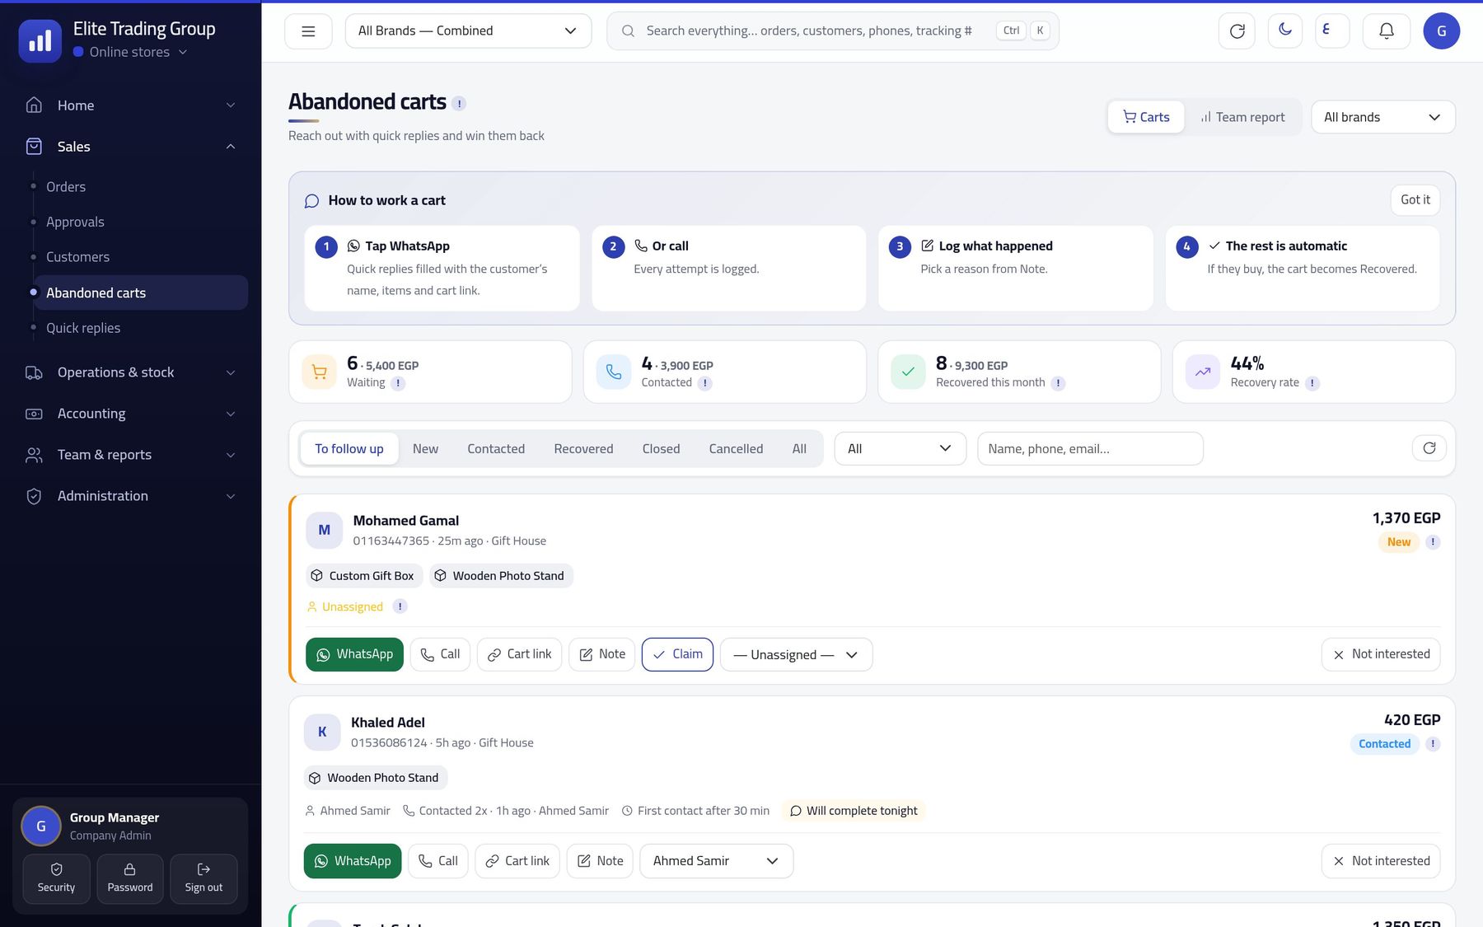The image size is (1483, 927).
Task: Expand the Online stores switcher
Action: pos(130,52)
